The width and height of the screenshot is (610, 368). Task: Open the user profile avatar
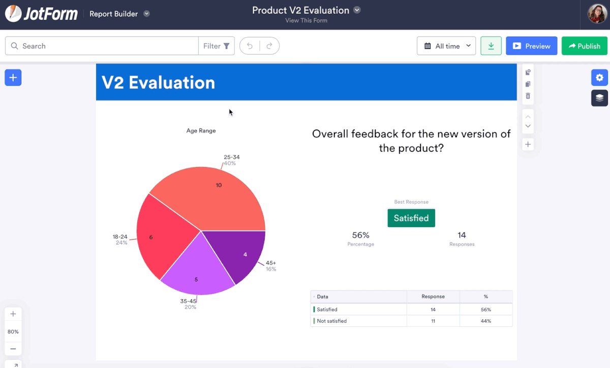point(597,14)
